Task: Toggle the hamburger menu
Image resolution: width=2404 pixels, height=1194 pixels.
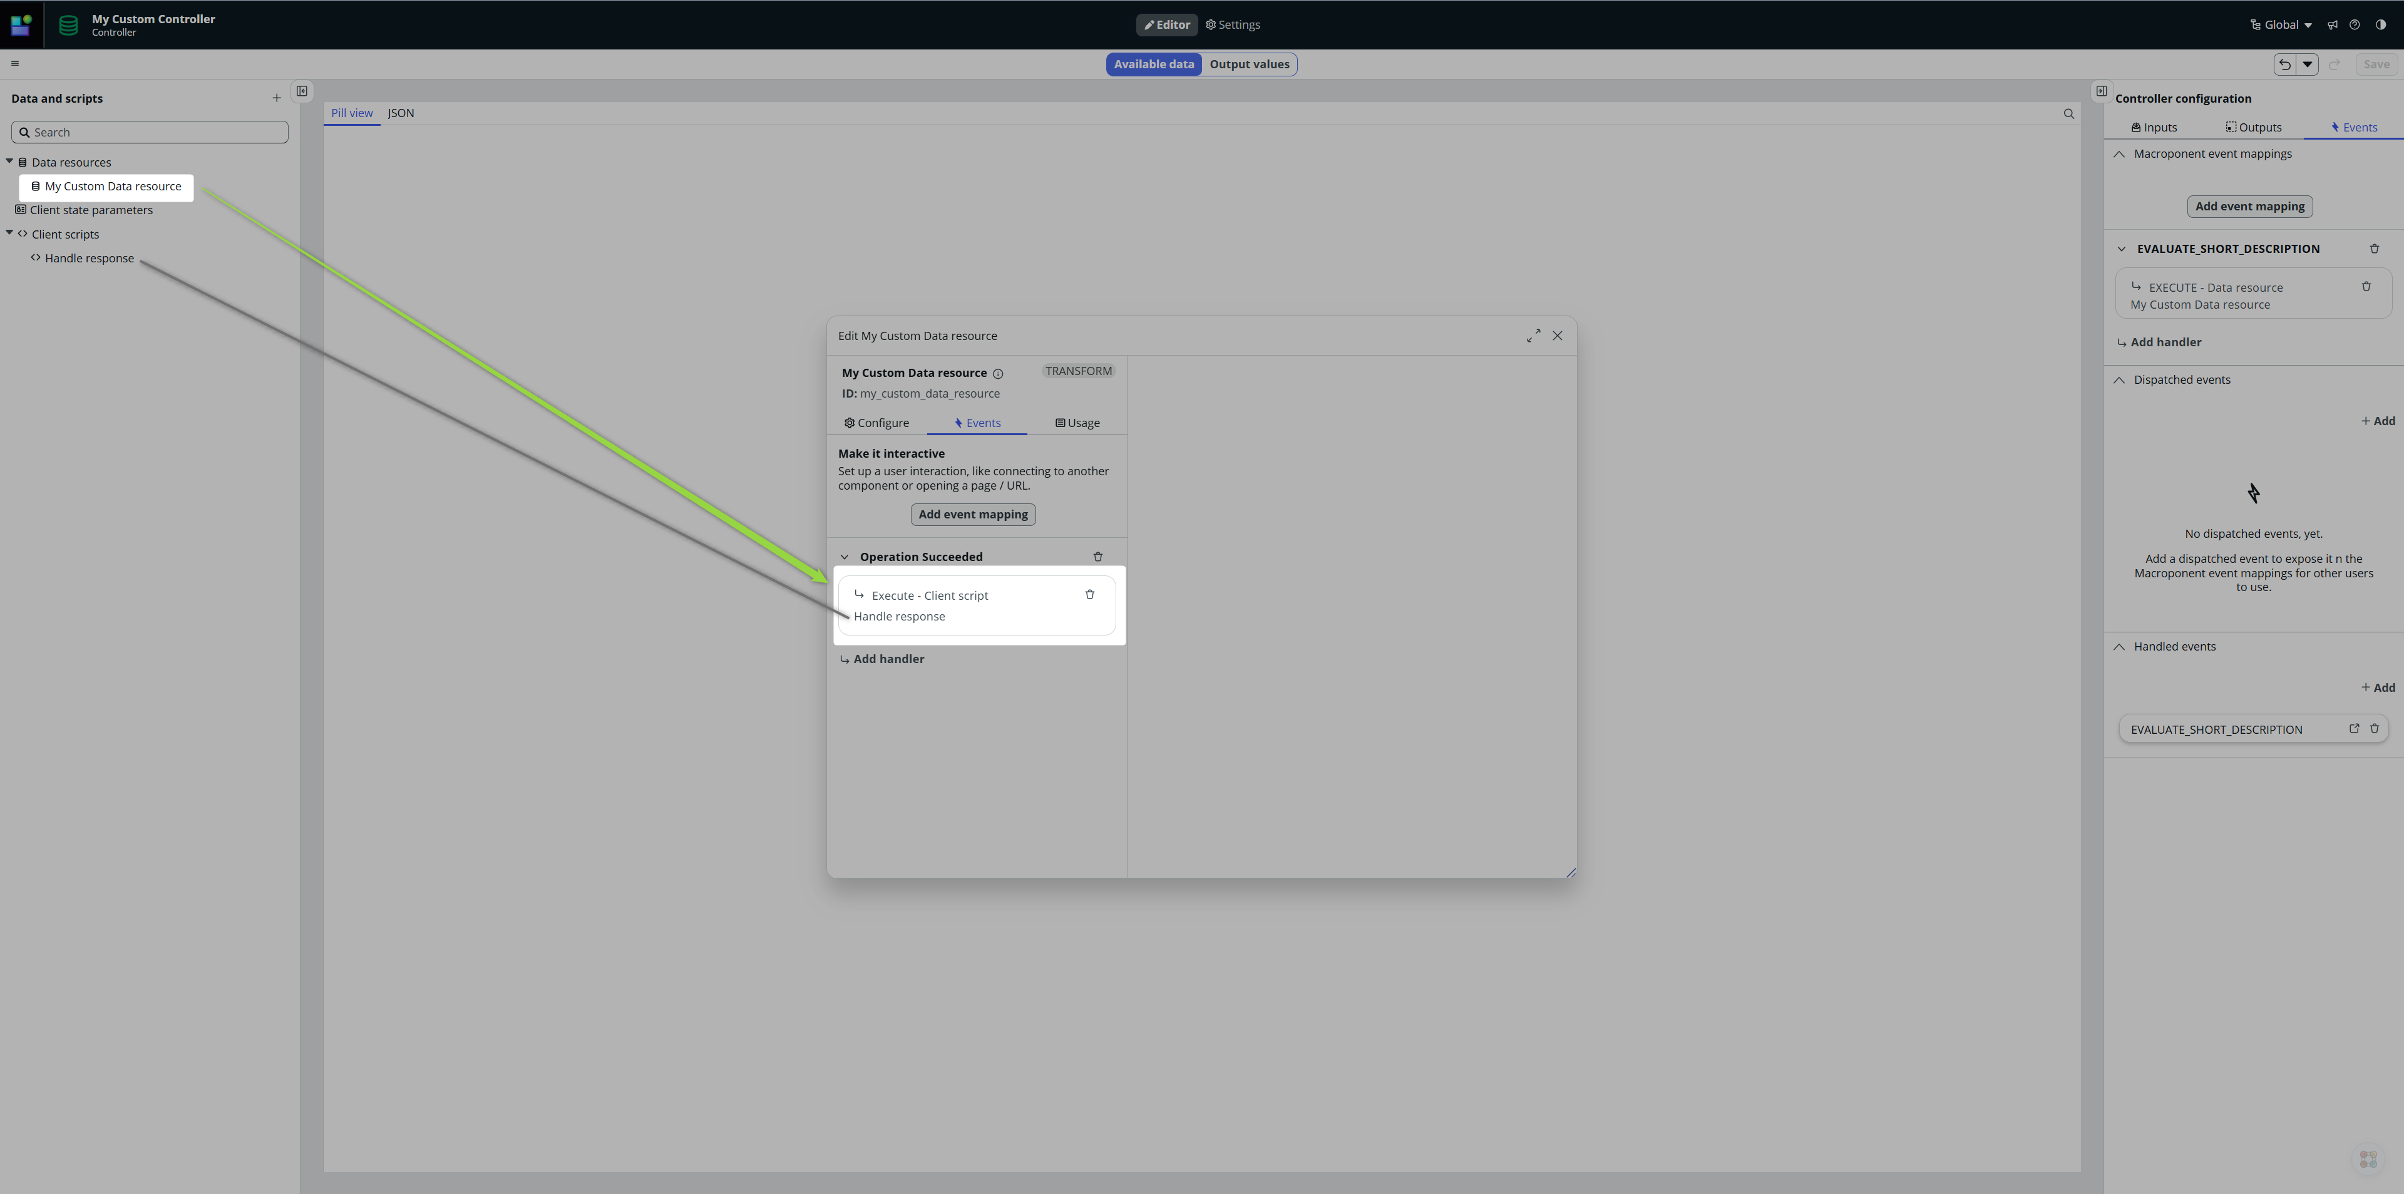Action: point(15,63)
